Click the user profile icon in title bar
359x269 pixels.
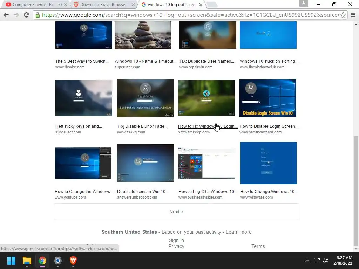(303, 3)
